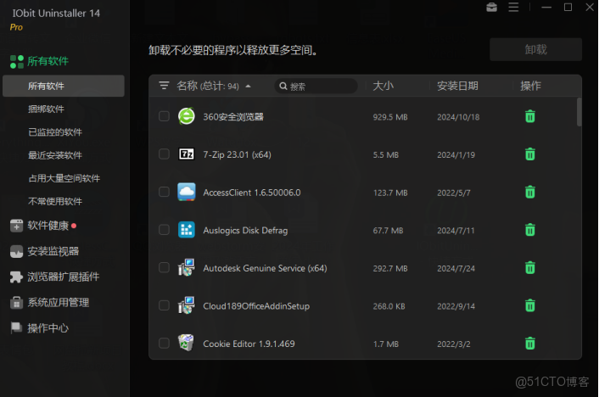Viewport: 599px width, 397px height.
Task: Click the software list vertical scrollbar
Action: [579, 112]
